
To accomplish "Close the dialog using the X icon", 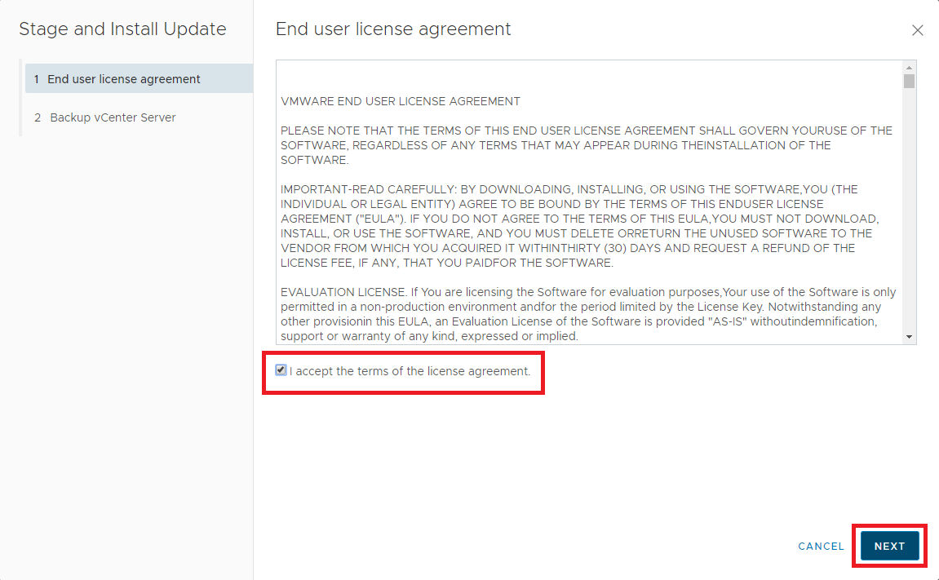I will coord(918,30).
